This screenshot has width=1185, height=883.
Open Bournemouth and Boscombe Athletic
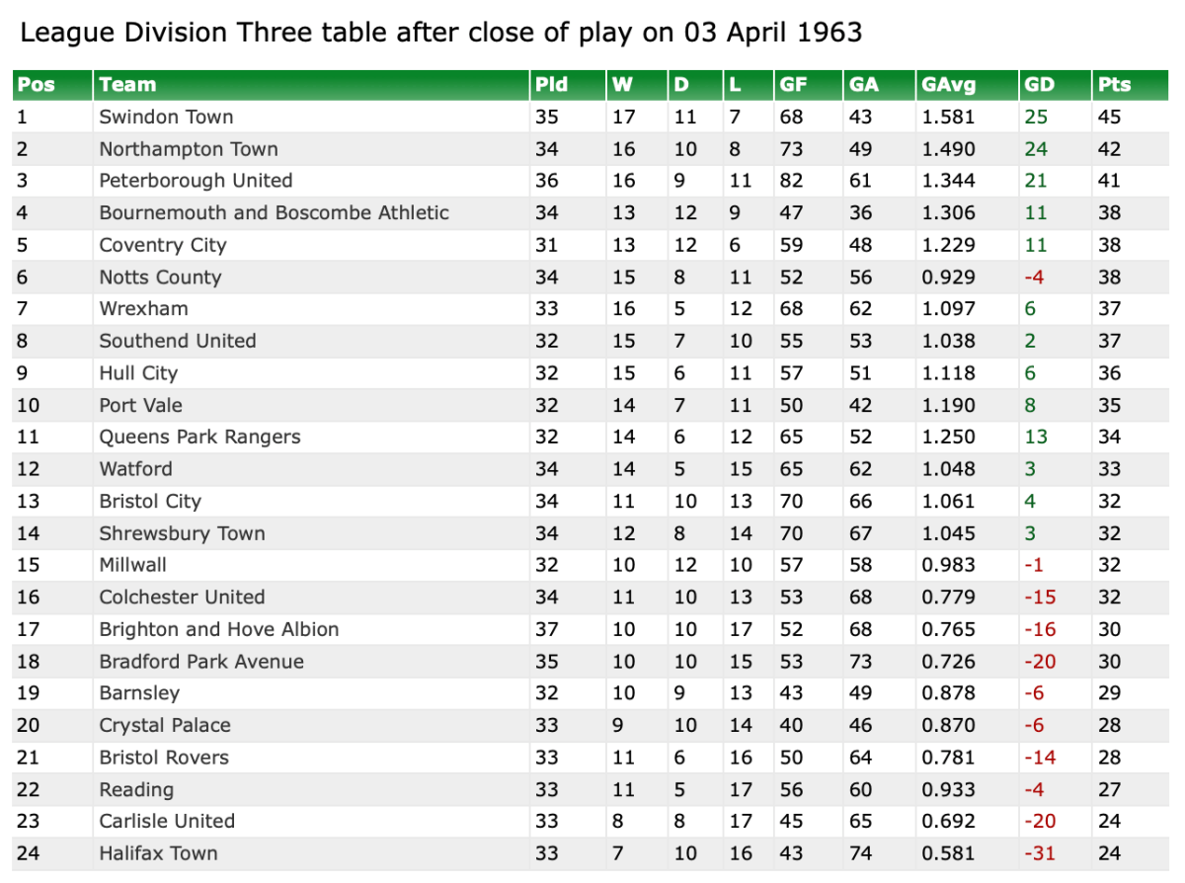coord(274,212)
